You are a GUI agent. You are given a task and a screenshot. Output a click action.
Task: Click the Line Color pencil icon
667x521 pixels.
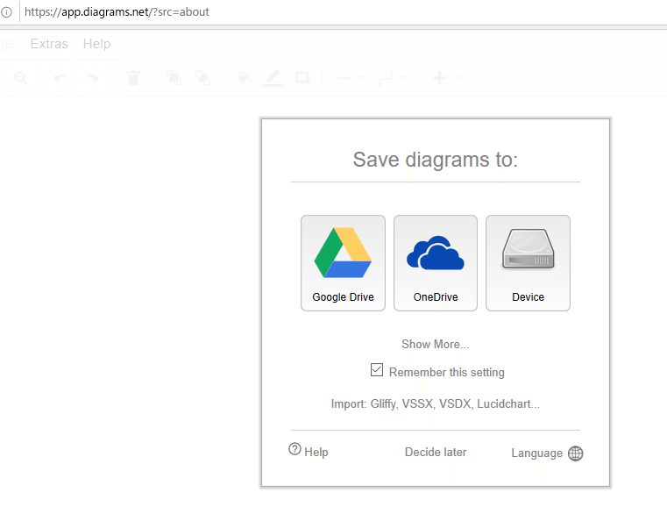273,78
